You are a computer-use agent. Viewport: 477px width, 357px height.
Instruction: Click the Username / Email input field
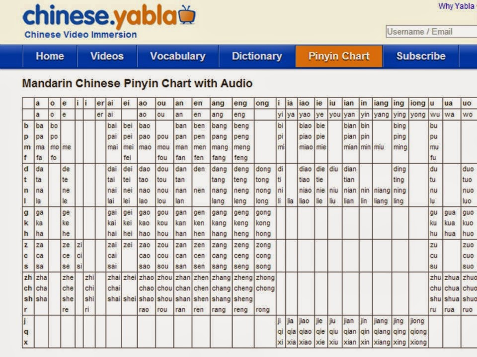click(428, 31)
